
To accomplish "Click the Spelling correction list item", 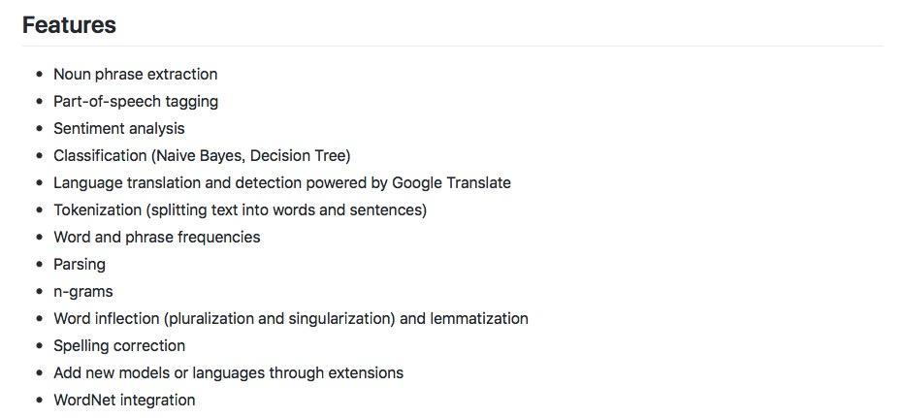I will (x=118, y=345).
